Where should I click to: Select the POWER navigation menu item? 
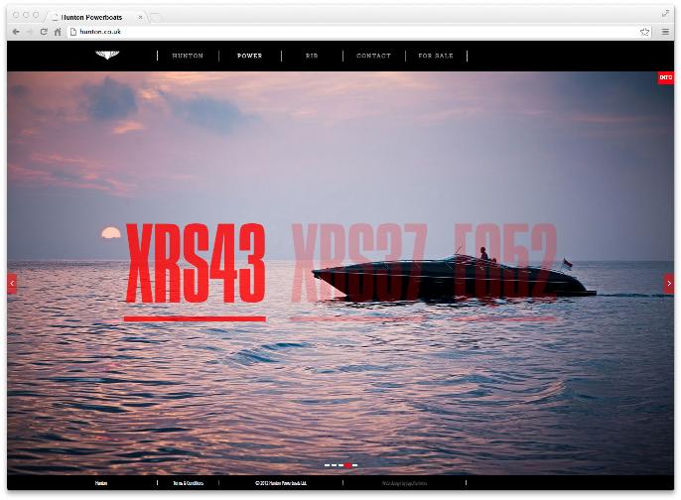(x=250, y=56)
